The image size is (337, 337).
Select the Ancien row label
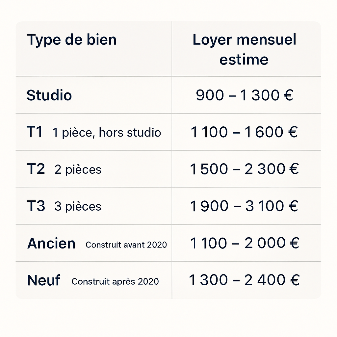(51, 244)
